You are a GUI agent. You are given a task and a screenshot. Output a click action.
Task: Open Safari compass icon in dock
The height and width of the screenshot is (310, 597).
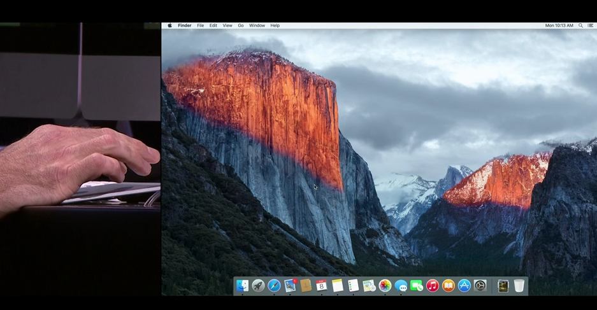point(274,286)
